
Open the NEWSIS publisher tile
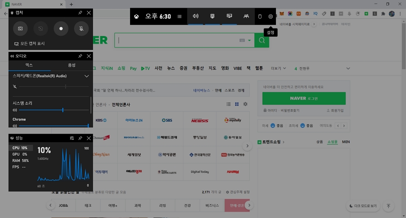coord(200,120)
